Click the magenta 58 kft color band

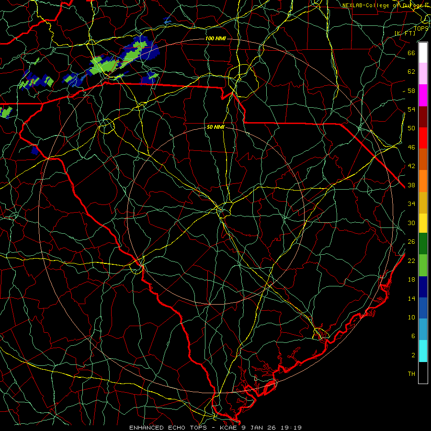(x=423, y=95)
